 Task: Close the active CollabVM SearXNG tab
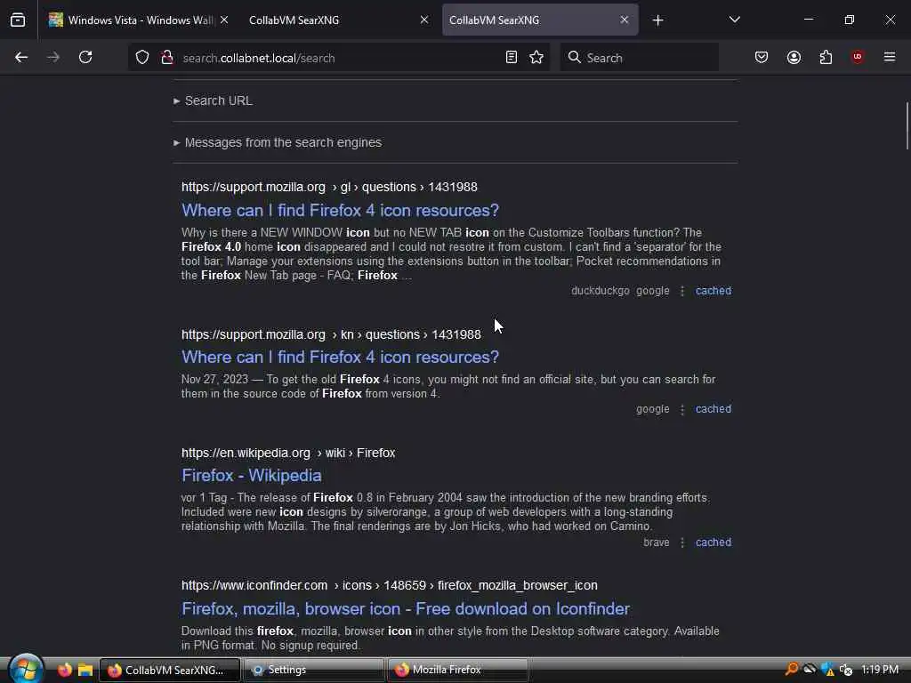624,20
